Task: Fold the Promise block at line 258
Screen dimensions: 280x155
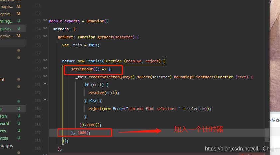Action: point(45,60)
